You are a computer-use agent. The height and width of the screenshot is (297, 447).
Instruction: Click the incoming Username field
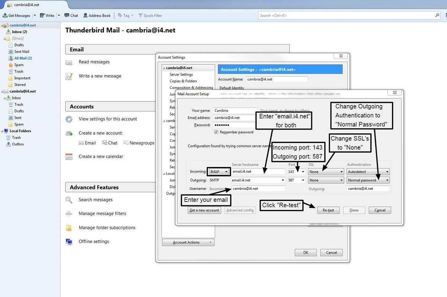(x=258, y=189)
